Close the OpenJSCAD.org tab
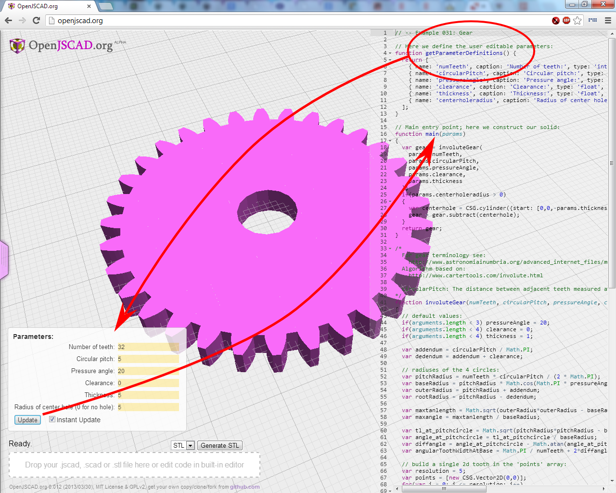Image resolution: width=616 pixels, height=493 pixels. pyautogui.click(x=89, y=6)
